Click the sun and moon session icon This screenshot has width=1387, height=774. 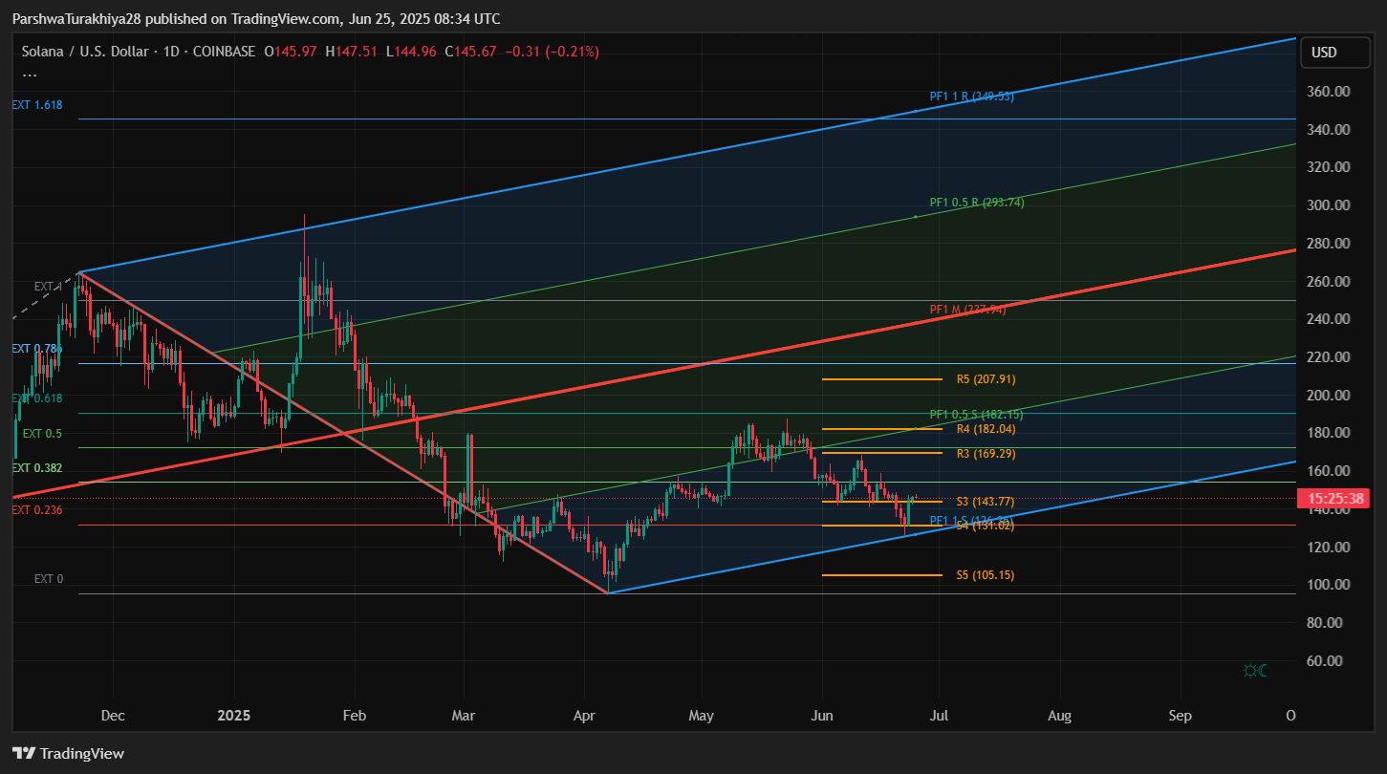1254,671
